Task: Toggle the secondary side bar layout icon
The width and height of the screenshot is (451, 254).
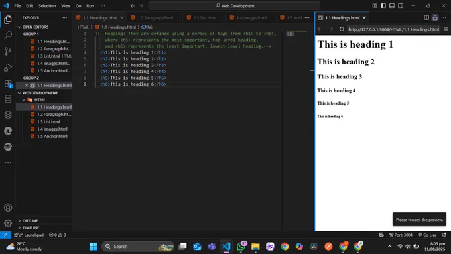Action: (x=401, y=6)
